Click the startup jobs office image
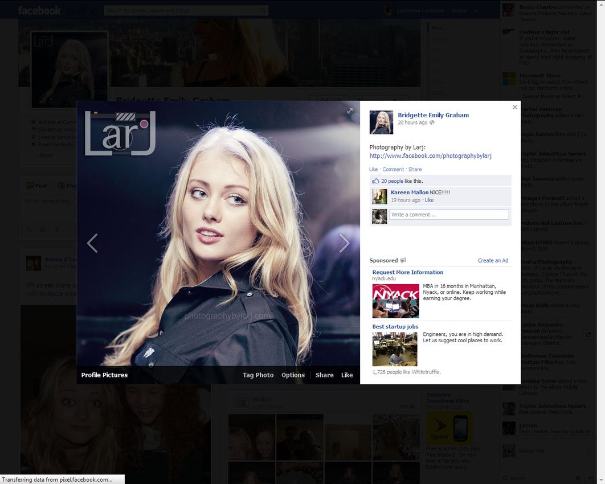 395,349
